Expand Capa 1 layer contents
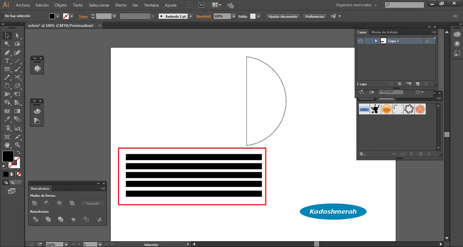The width and height of the screenshot is (463, 247). [x=376, y=41]
